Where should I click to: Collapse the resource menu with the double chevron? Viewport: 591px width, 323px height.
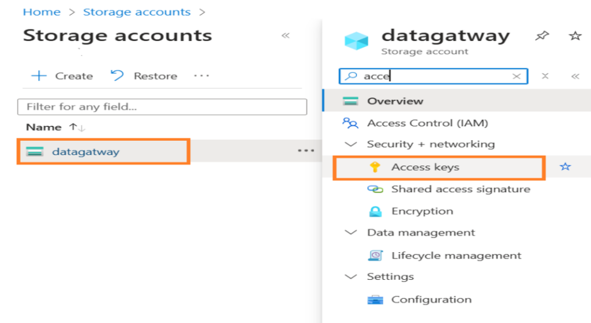(575, 76)
